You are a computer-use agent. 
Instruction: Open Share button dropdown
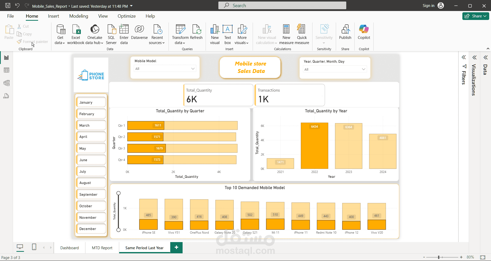[x=476, y=16]
